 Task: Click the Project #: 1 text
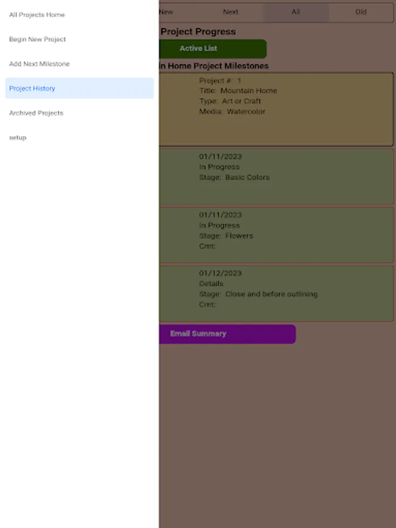coord(220,80)
